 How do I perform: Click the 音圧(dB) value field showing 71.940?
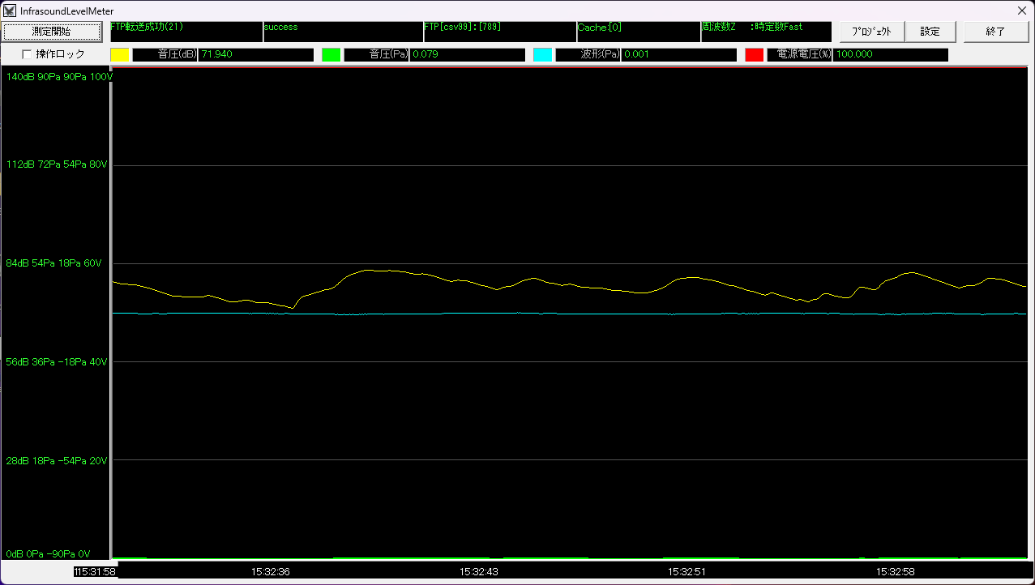click(x=255, y=55)
